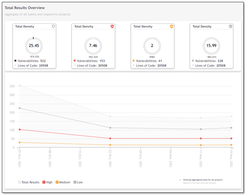Click the donut chart showing density 2
Screen dimensions: 245x196
point(152,46)
